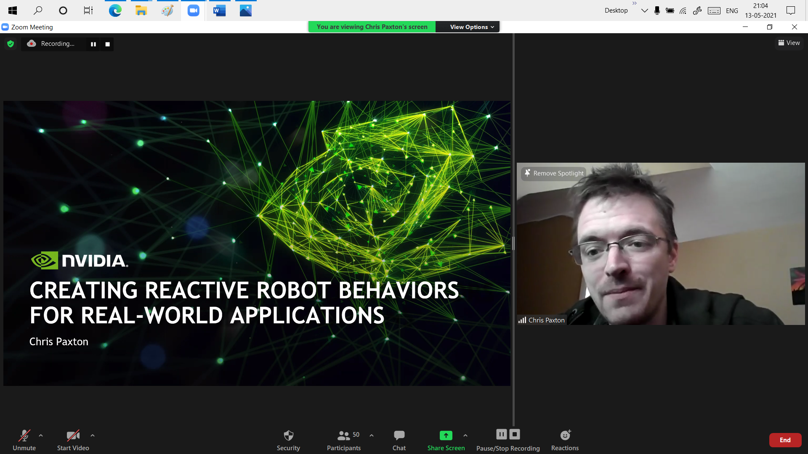The image size is (808, 454).
Task: Click the Unmute microphone icon
Action: [x=24, y=435]
